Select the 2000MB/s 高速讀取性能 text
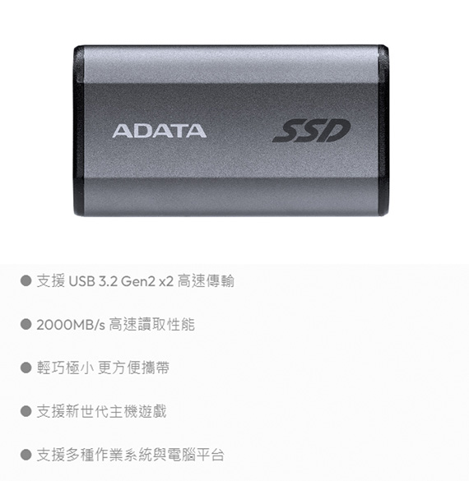This screenshot has width=469, height=481. (116, 325)
